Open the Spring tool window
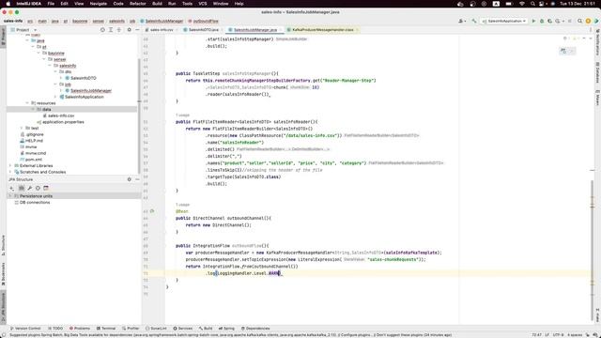Screen dimensions: 601x338 click(x=226, y=329)
